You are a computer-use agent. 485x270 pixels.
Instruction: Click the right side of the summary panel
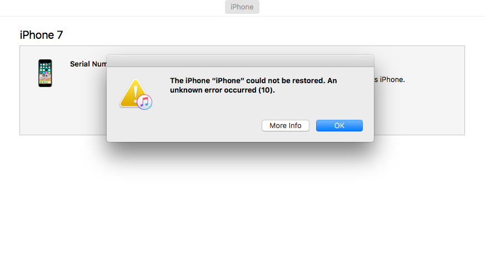(419, 108)
